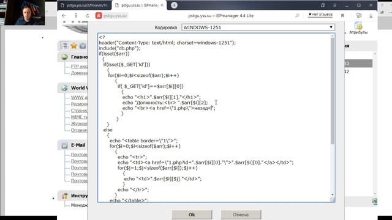Close the ISPmanager browser tab
This screenshot has height=220, width=392.
(162, 5)
